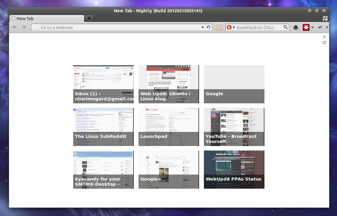
Task: Open WebUpd8 PPAs Status thumbnail
Action: click(x=234, y=170)
